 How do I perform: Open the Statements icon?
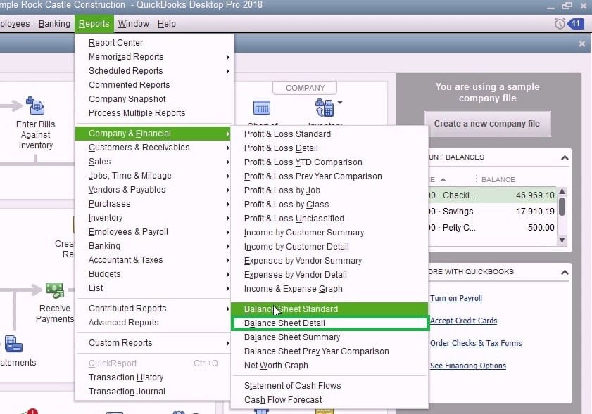(x=13, y=344)
